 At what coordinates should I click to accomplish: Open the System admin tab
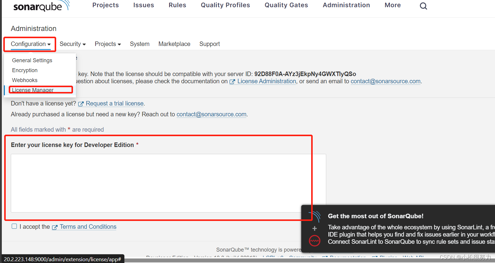[140, 44]
